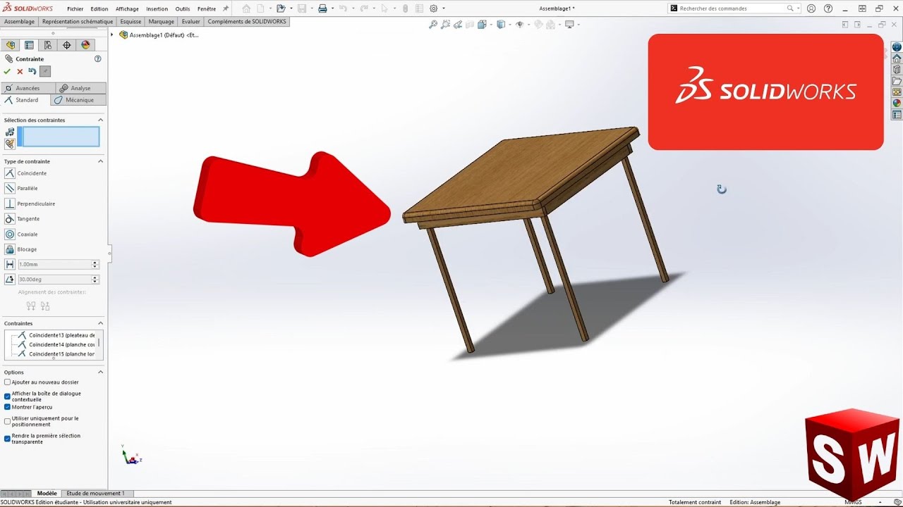Click the Zoom to area icon
This screenshot has width=903, height=507.
click(446, 25)
